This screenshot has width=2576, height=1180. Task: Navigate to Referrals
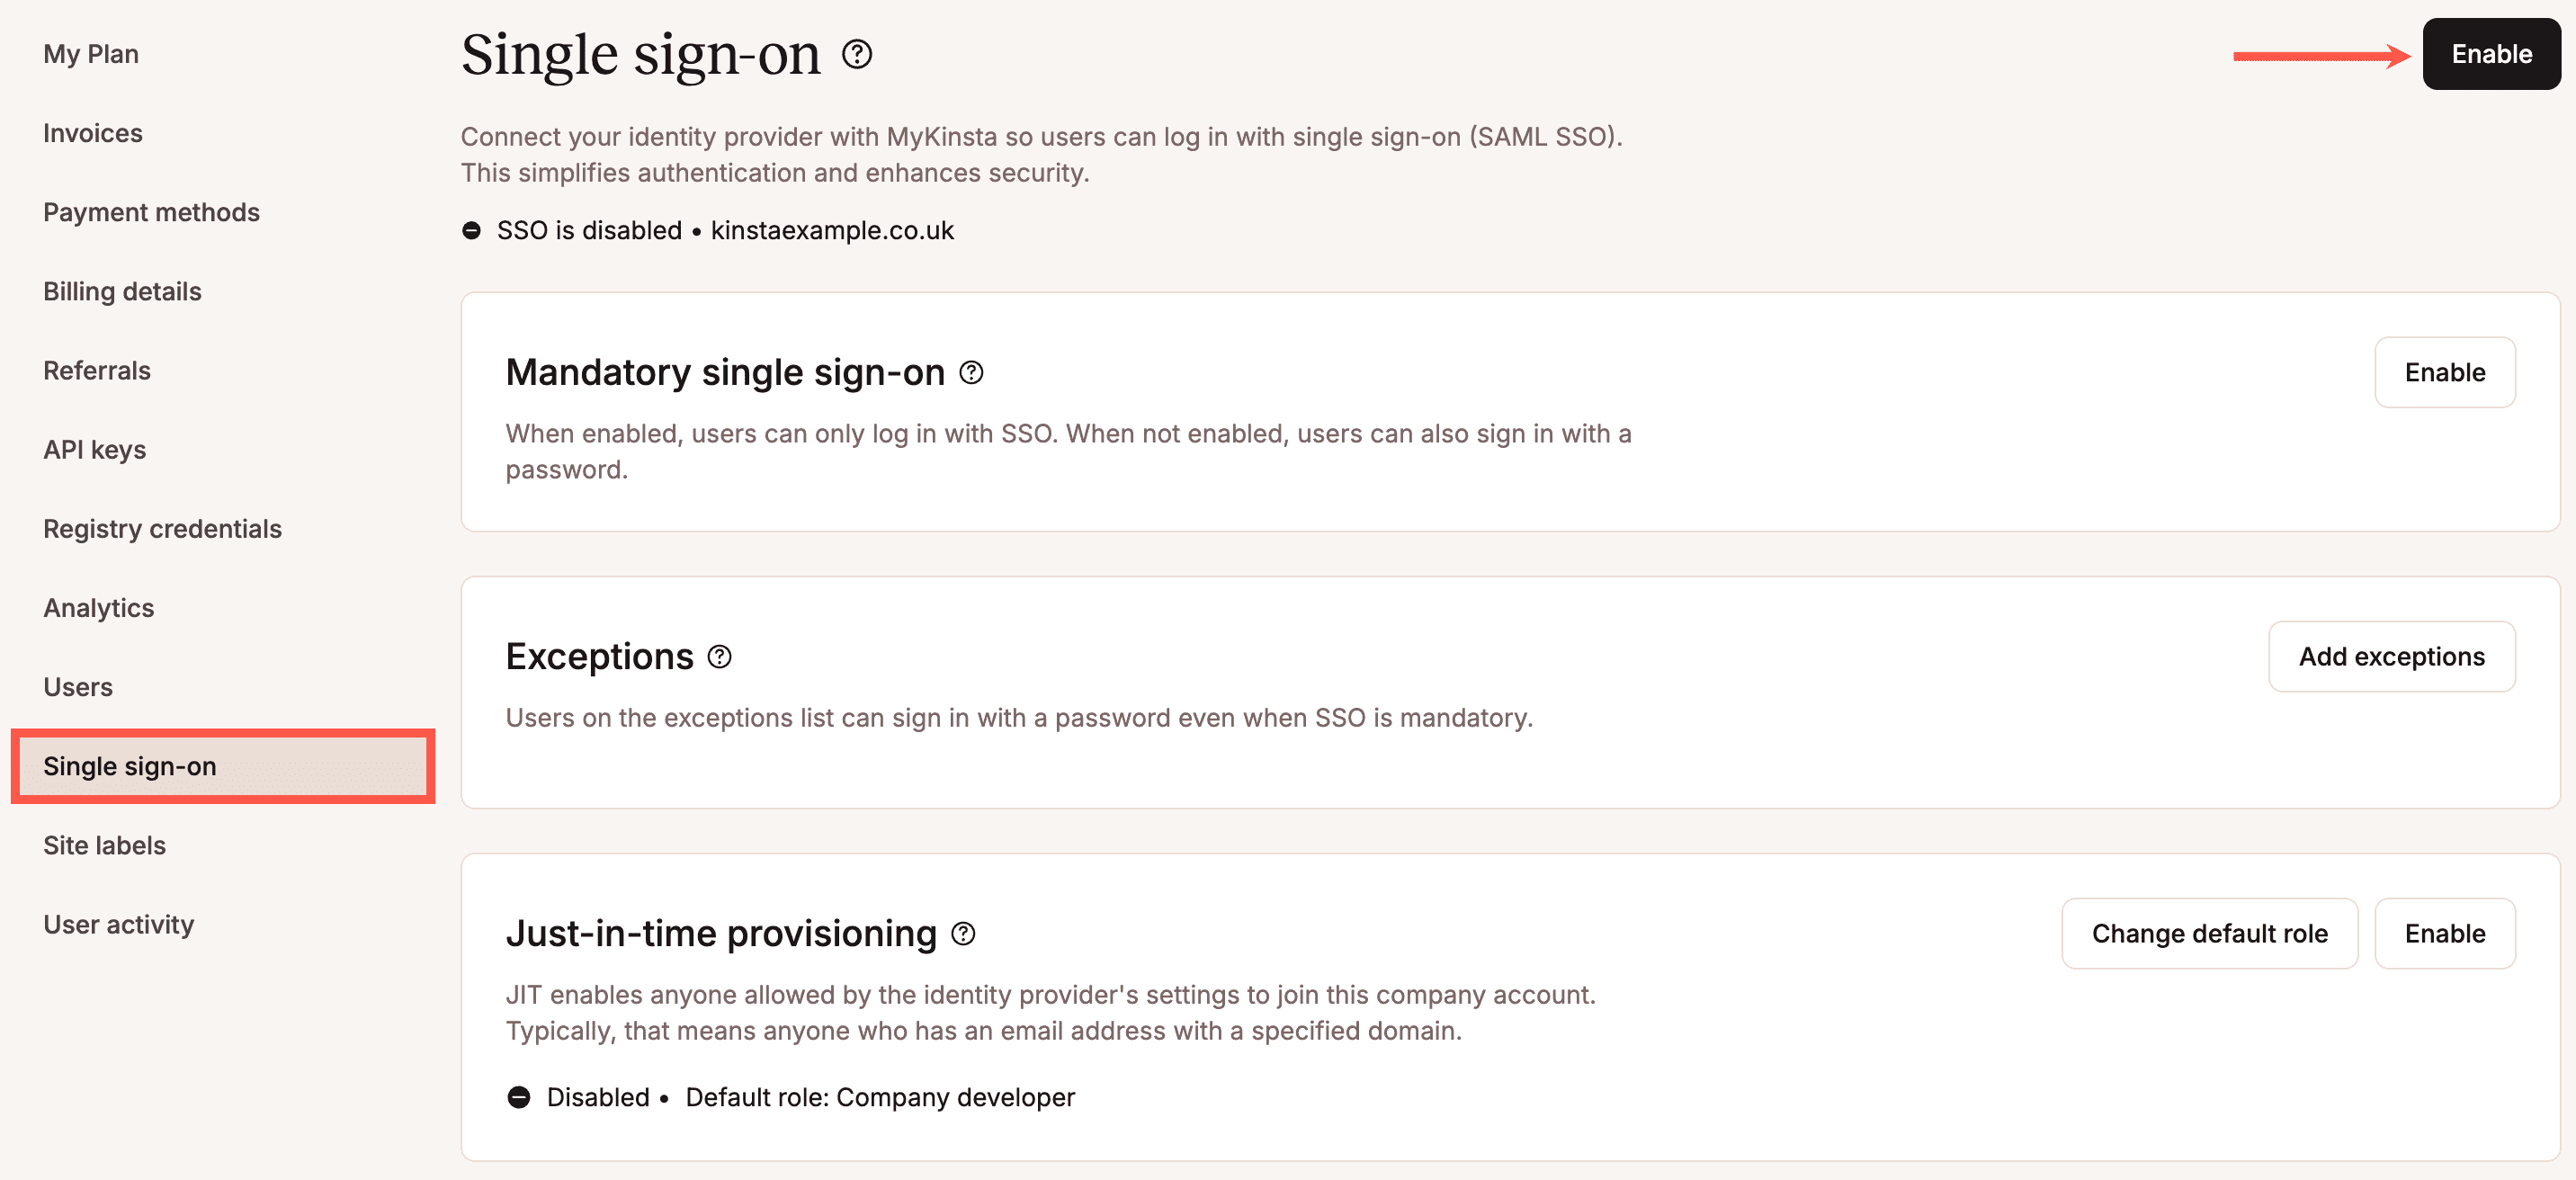pos(96,370)
